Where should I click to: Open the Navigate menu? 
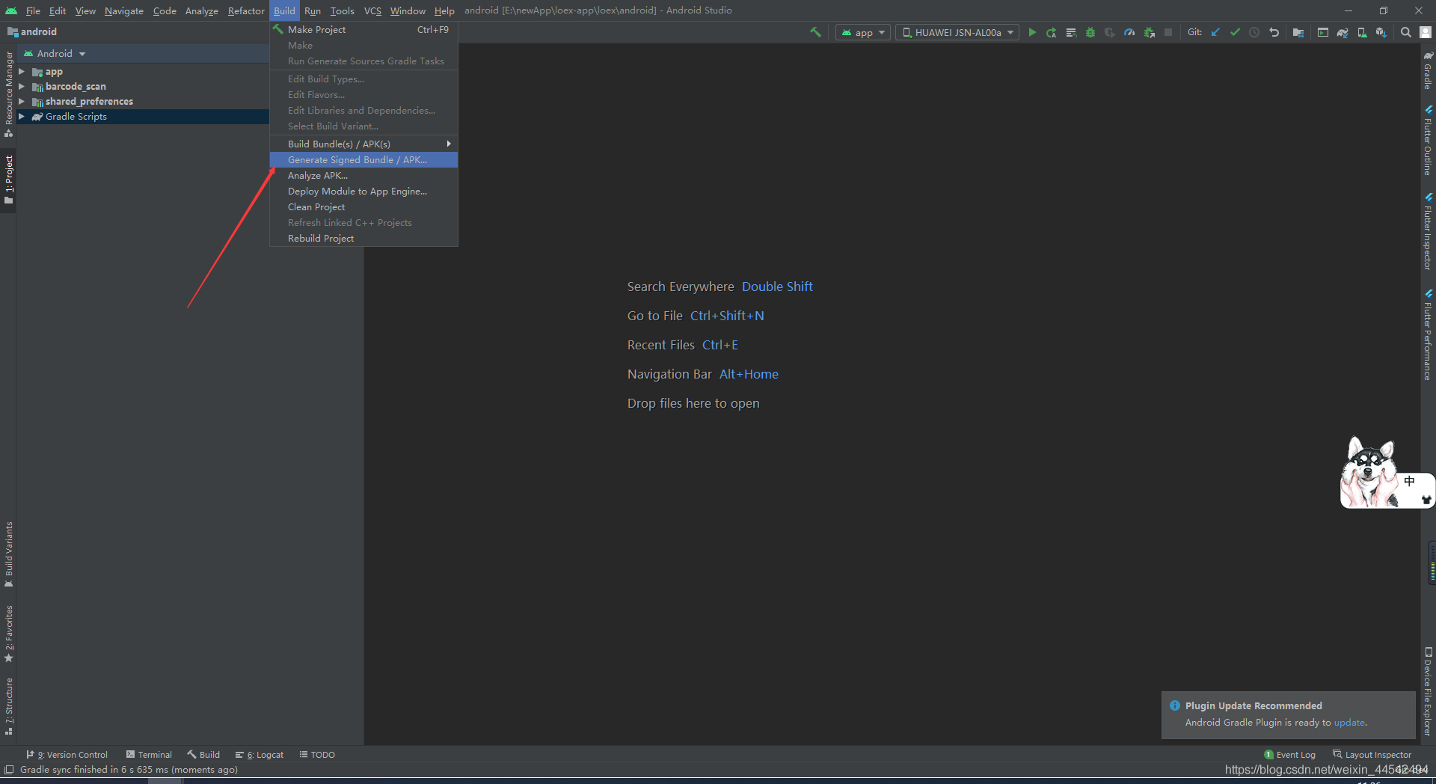pos(124,10)
